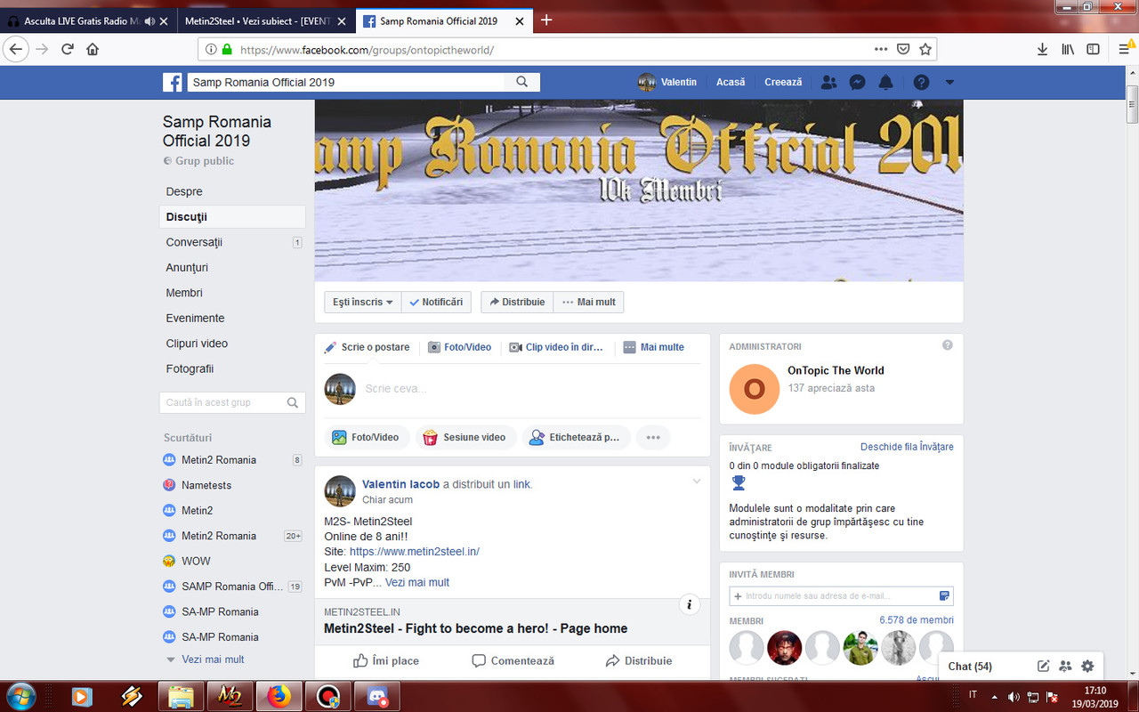The image size is (1139, 712).
Task: Click the tracking protection shield icon
Action: (x=903, y=49)
